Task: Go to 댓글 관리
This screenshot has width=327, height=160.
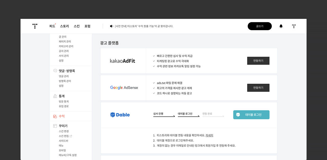Action: click(64, 76)
